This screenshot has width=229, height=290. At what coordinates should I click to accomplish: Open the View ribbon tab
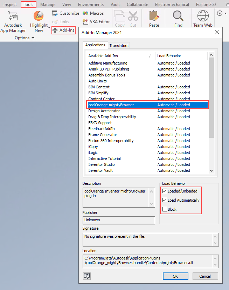click(x=67, y=5)
